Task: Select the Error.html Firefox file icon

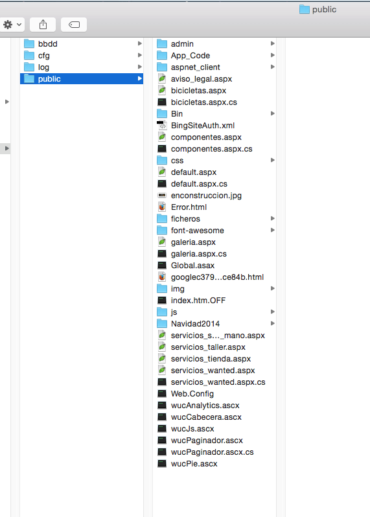Action: point(162,207)
